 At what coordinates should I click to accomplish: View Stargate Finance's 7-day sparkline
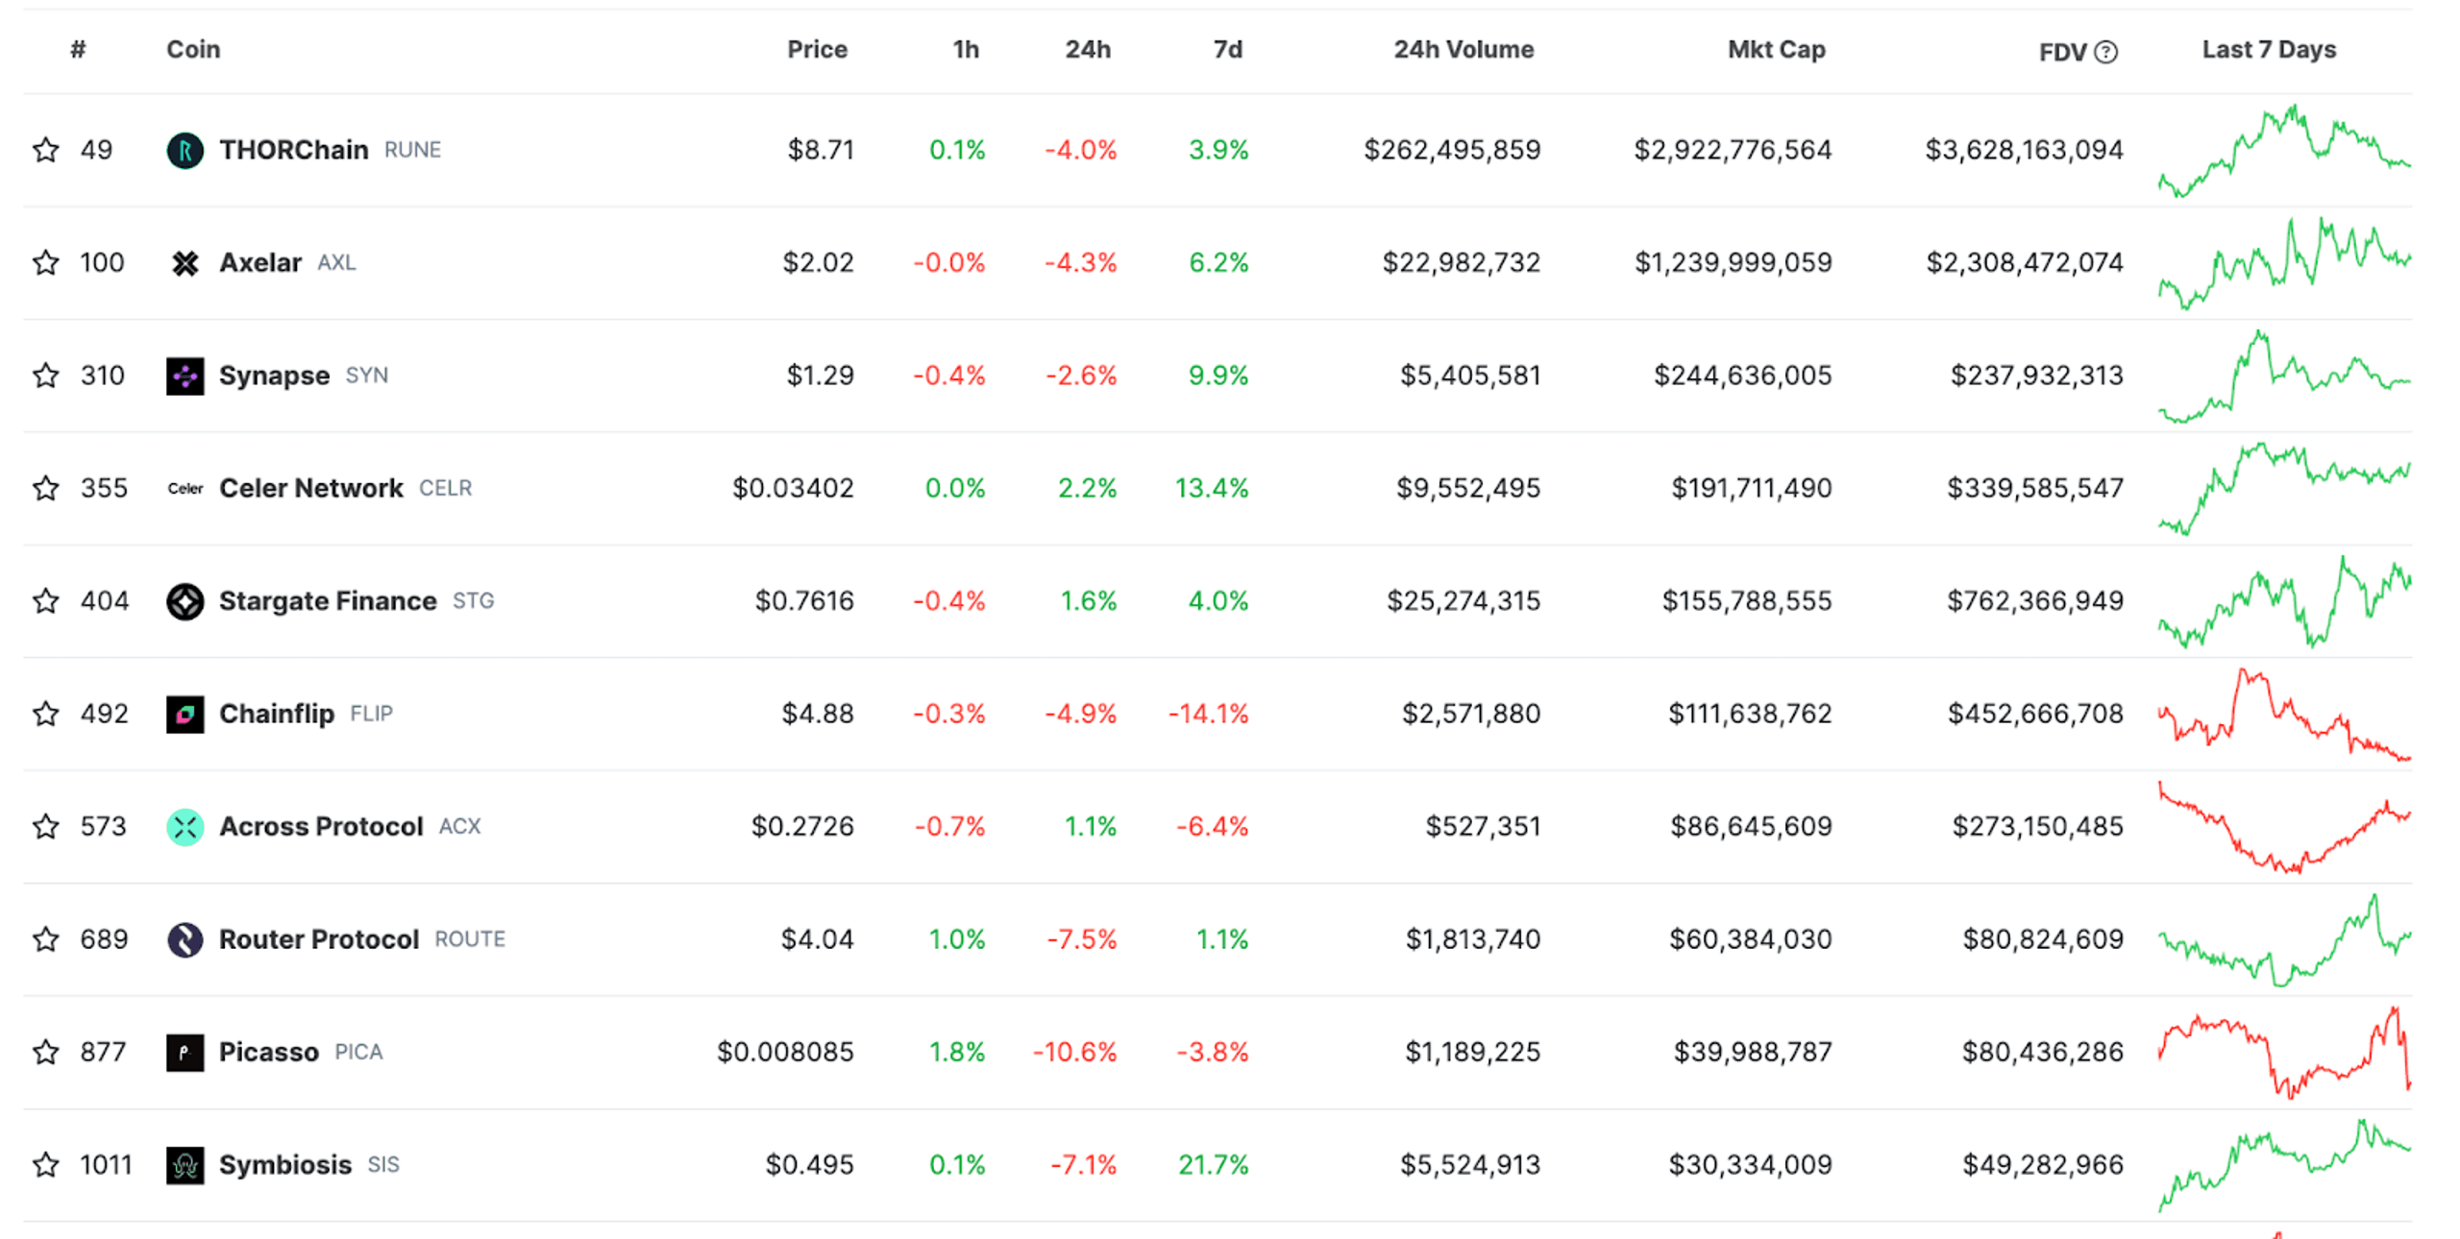click(2283, 601)
